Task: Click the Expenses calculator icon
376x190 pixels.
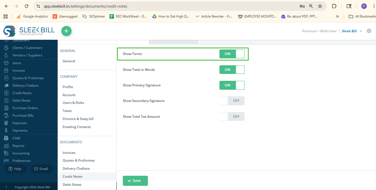Action: coord(6,123)
